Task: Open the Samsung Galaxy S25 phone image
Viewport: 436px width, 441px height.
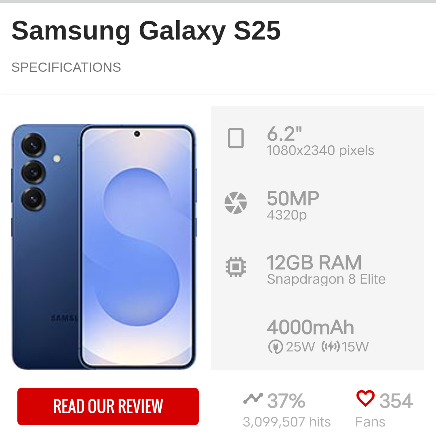Action: pos(104,247)
